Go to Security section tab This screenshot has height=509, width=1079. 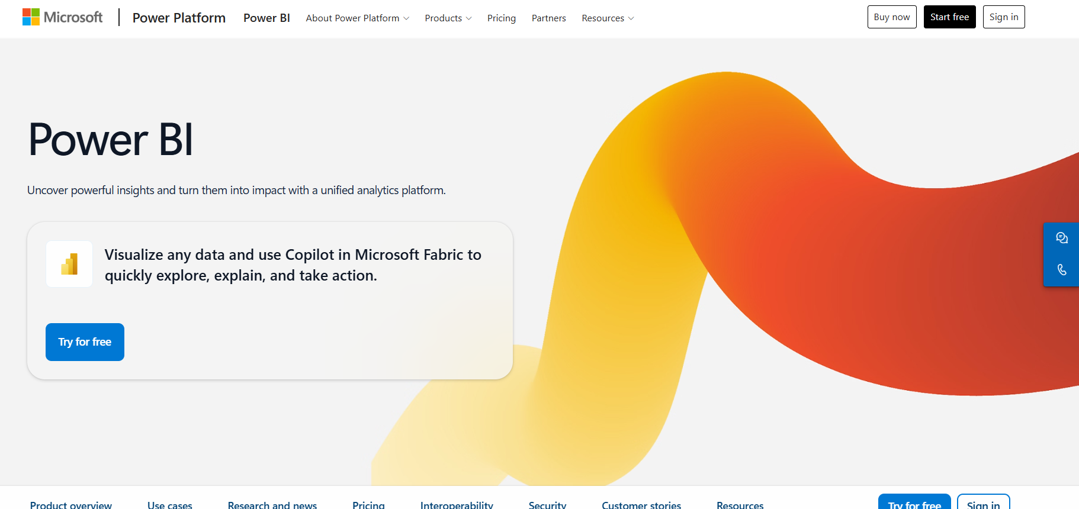[x=547, y=505]
